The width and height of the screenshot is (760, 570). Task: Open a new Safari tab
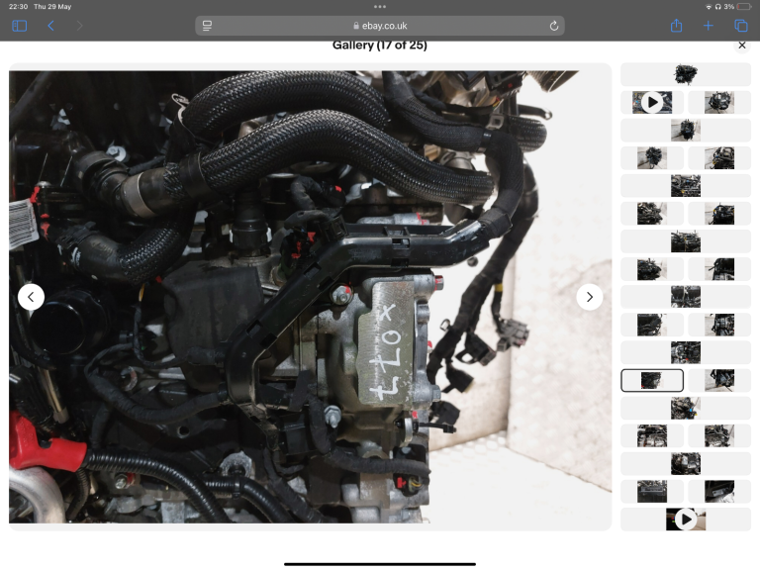(709, 26)
